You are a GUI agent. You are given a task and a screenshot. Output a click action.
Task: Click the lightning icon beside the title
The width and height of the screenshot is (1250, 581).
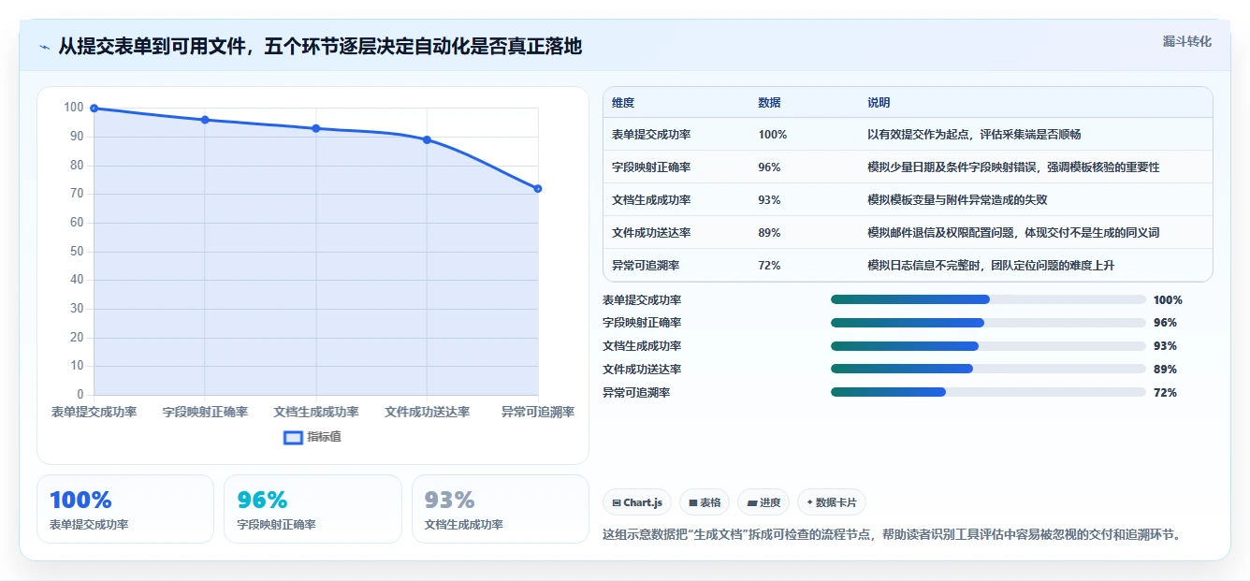point(44,47)
